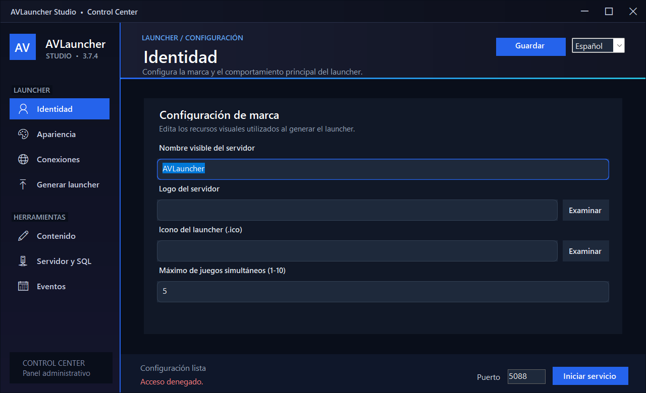Click the Identidad user icon in sidebar

pyautogui.click(x=23, y=109)
